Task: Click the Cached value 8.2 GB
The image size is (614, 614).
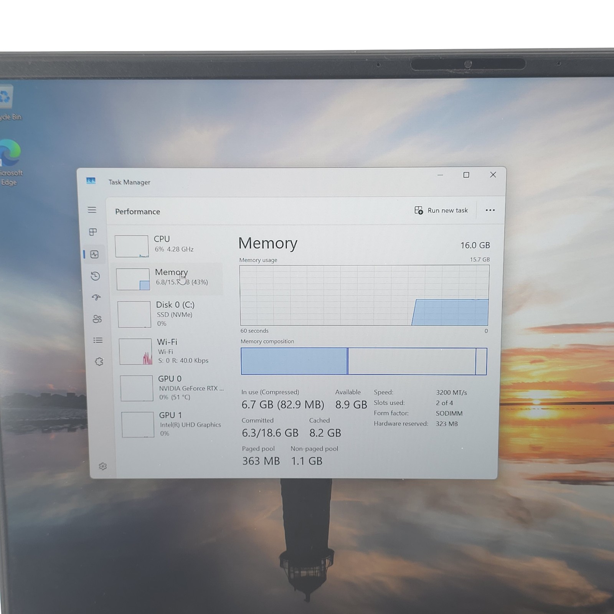Action: [x=325, y=433]
